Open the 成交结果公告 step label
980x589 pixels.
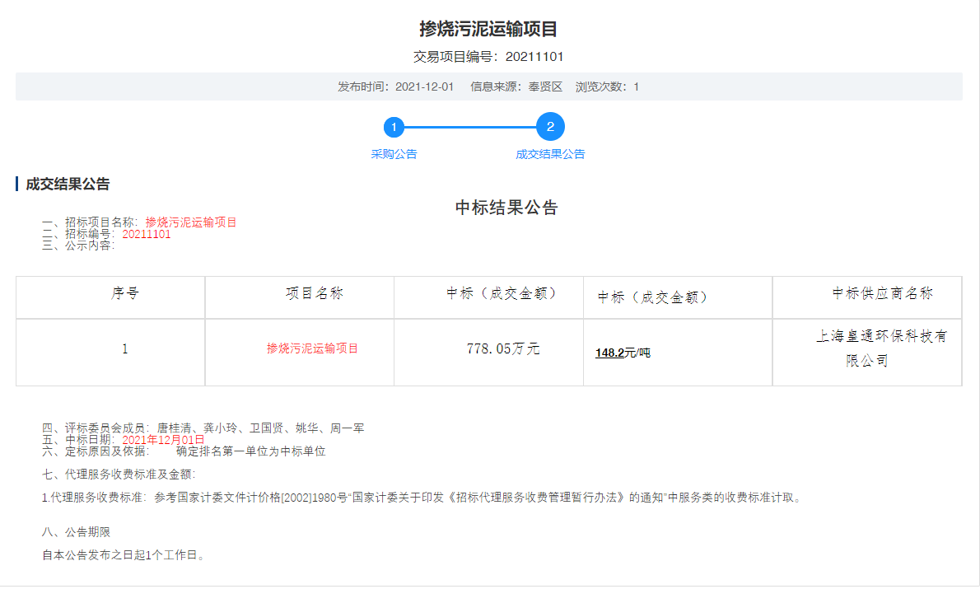[x=550, y=154]
